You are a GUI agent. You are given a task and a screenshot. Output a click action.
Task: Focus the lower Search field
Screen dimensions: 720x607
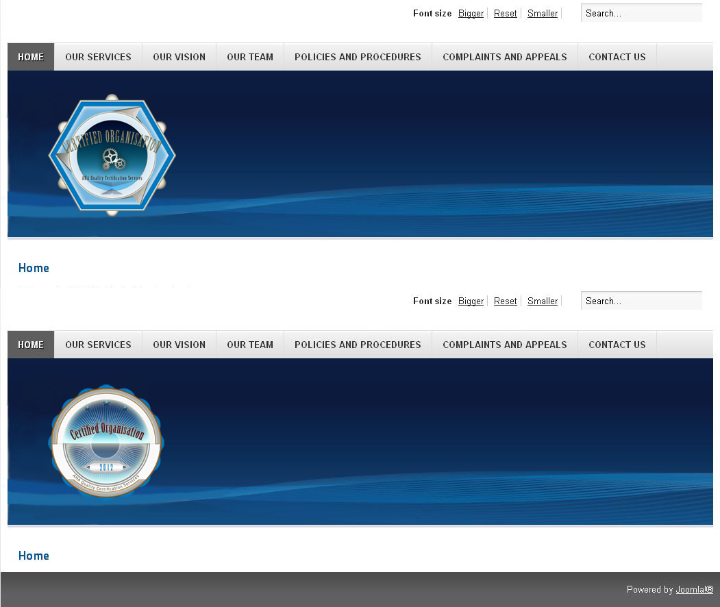[641, 301]
